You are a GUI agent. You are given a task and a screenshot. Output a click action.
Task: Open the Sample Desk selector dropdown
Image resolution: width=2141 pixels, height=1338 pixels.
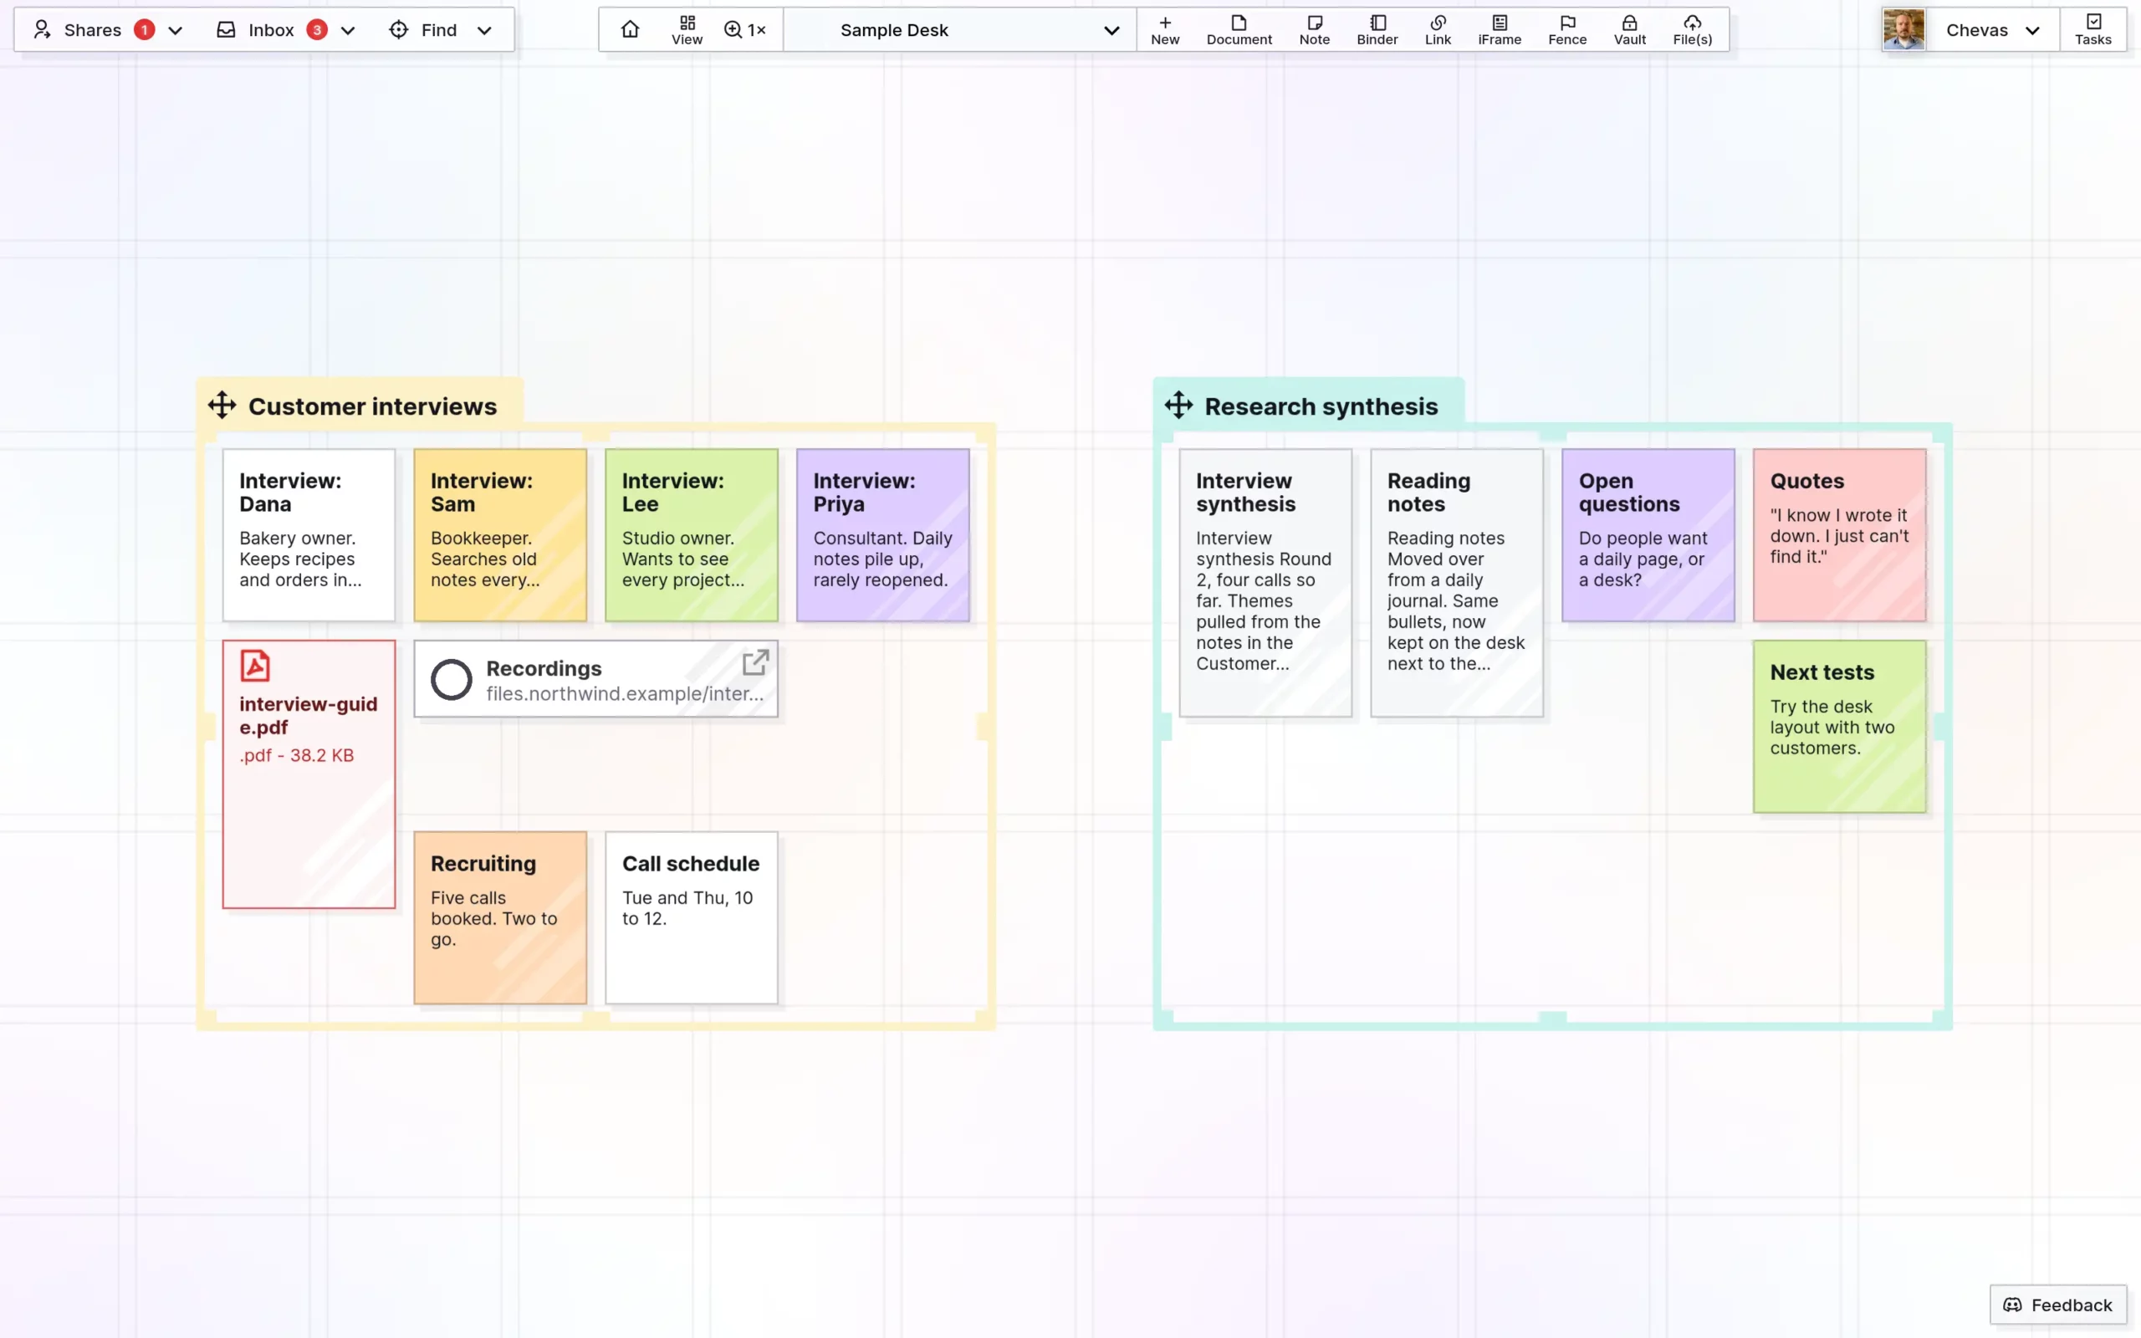(x=959, y=29)
